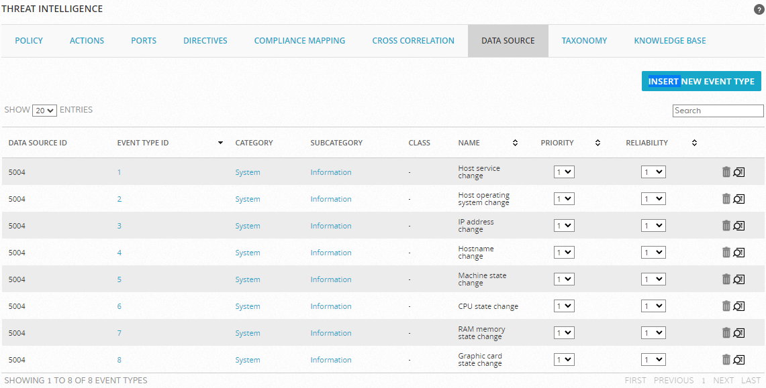The width and height of the screenshot is (766, 388).
Task: Expand Priority dropdown for Graphic card state change
Action: point(564,360)
